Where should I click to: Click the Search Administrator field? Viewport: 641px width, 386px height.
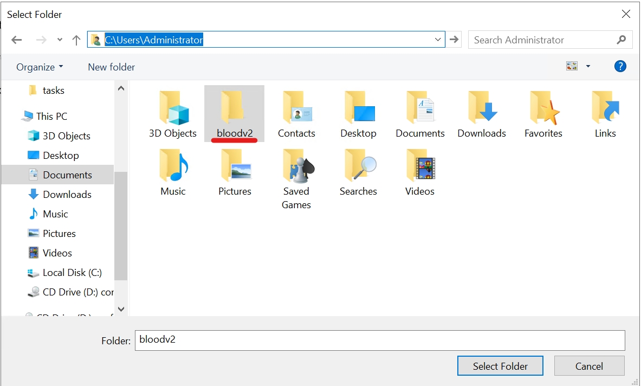[x=542, y=40]
